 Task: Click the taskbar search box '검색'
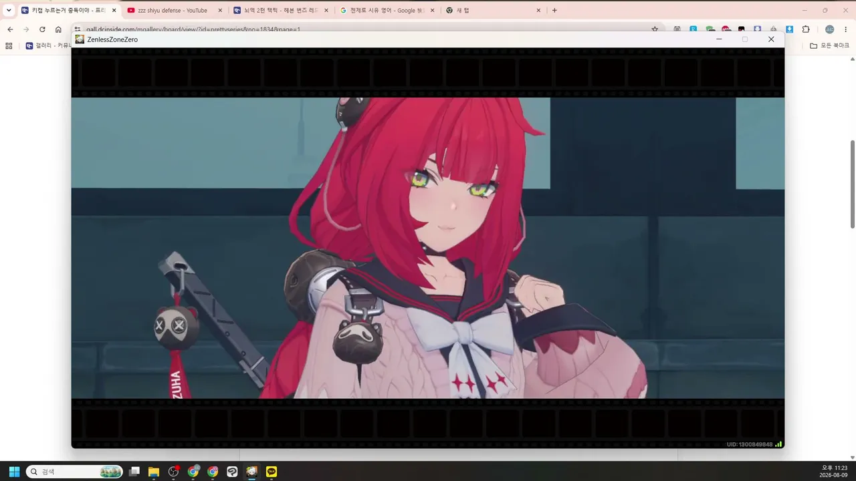tap(74, 472)
